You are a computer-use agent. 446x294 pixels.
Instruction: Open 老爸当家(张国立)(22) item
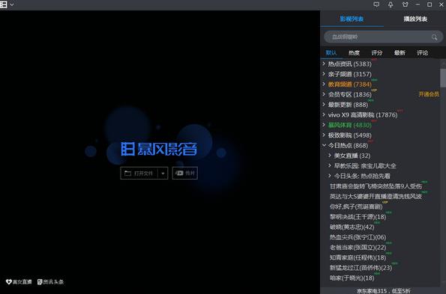358,248
